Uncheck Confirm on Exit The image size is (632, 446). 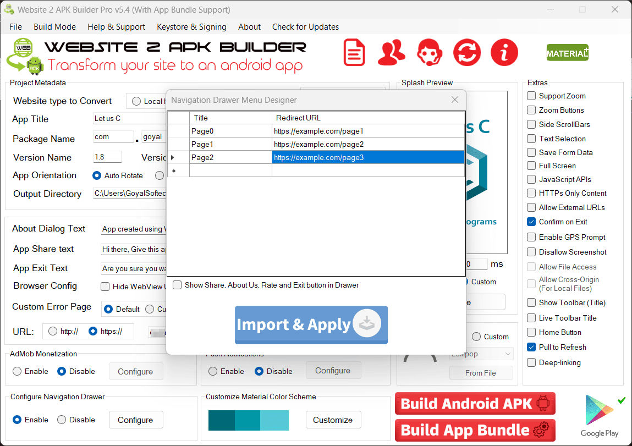(x=531, y=222)
